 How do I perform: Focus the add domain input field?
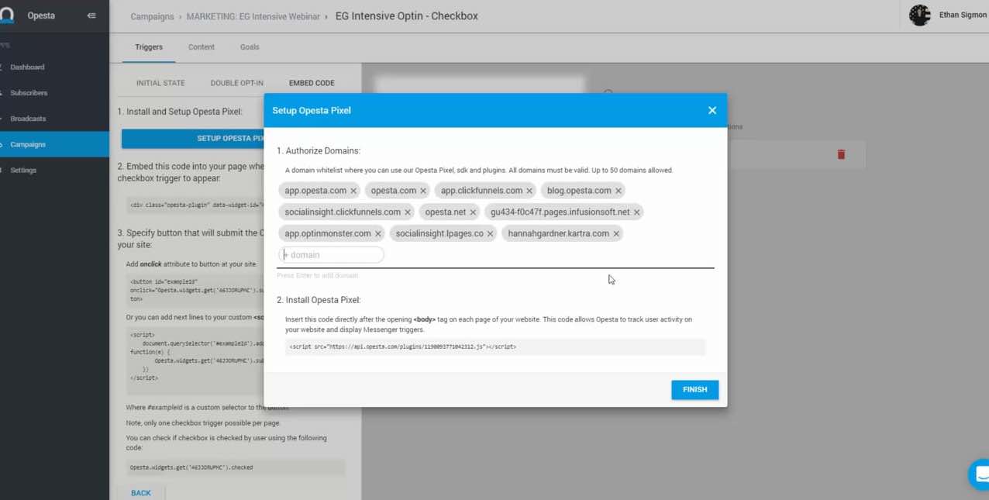coord(333,255)
